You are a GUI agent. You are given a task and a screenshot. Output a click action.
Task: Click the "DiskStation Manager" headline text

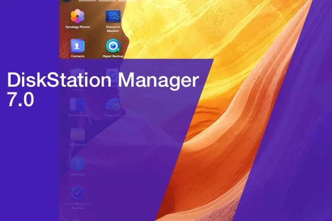(103, 81)
